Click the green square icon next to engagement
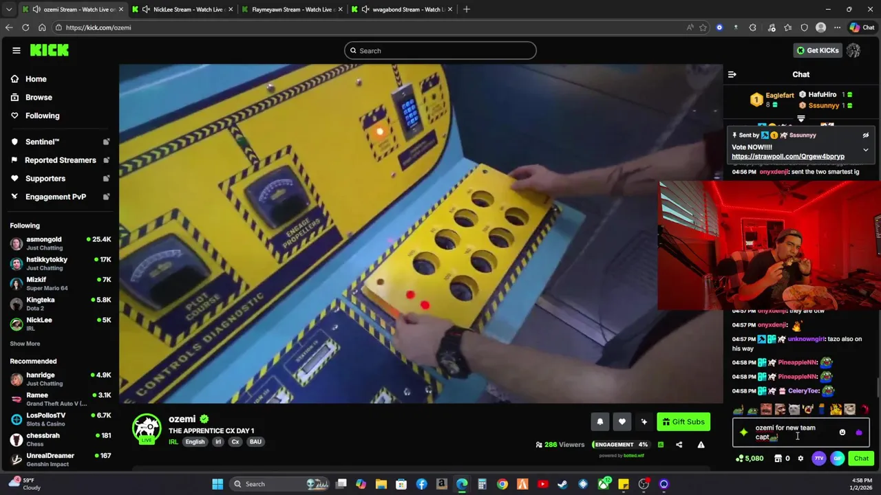The width and height of the screenshot is (881, 495). 661,445
